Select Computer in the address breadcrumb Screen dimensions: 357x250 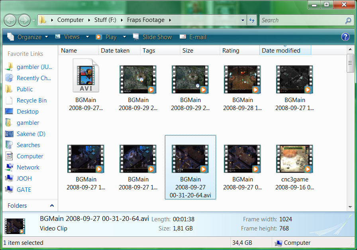[71, 20]
